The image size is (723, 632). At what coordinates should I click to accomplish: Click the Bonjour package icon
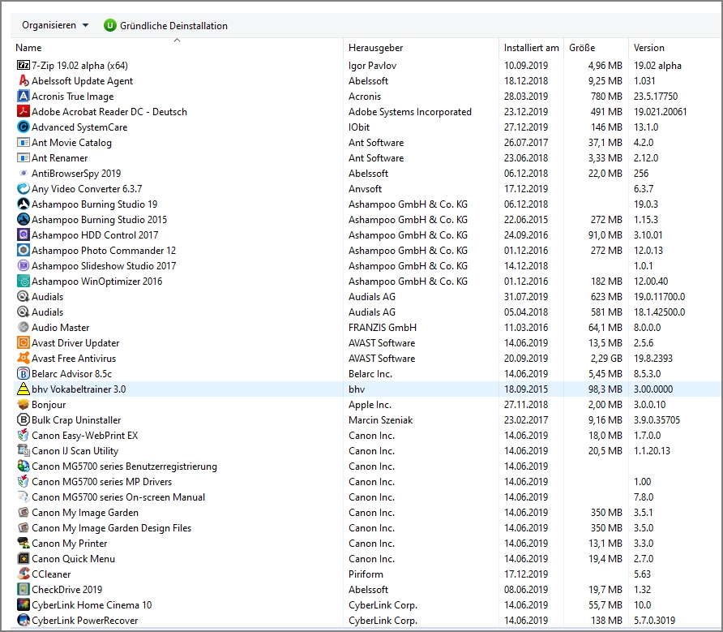[x=23, y=404]
